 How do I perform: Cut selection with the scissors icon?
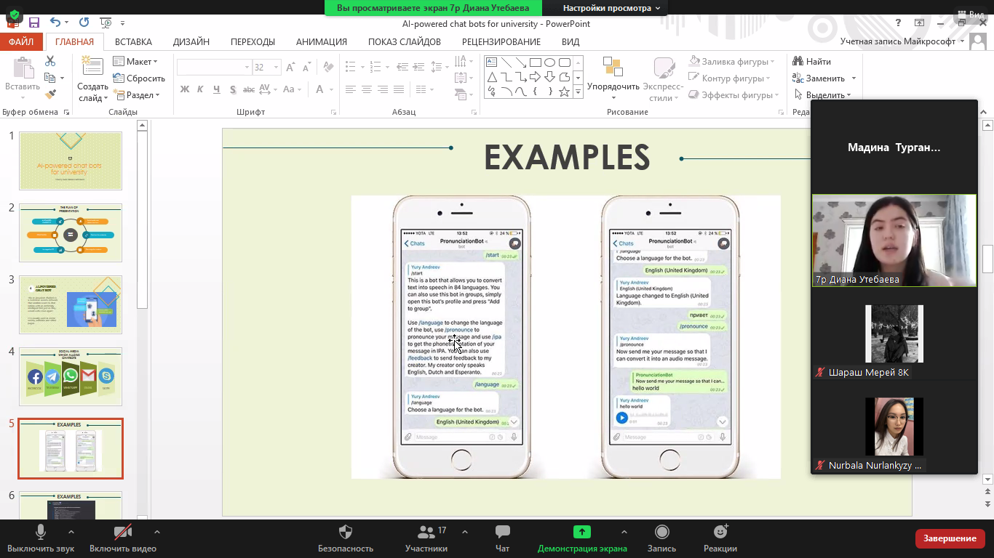50,61
